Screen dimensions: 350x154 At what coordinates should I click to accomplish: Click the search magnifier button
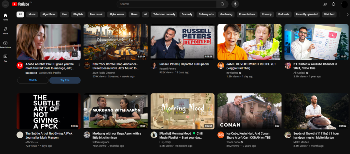point(222,4)
